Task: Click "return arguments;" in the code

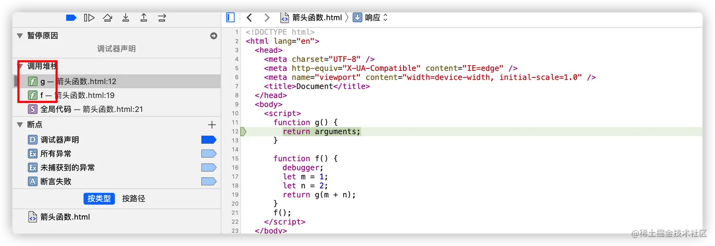Action: [x=322, y=131]
